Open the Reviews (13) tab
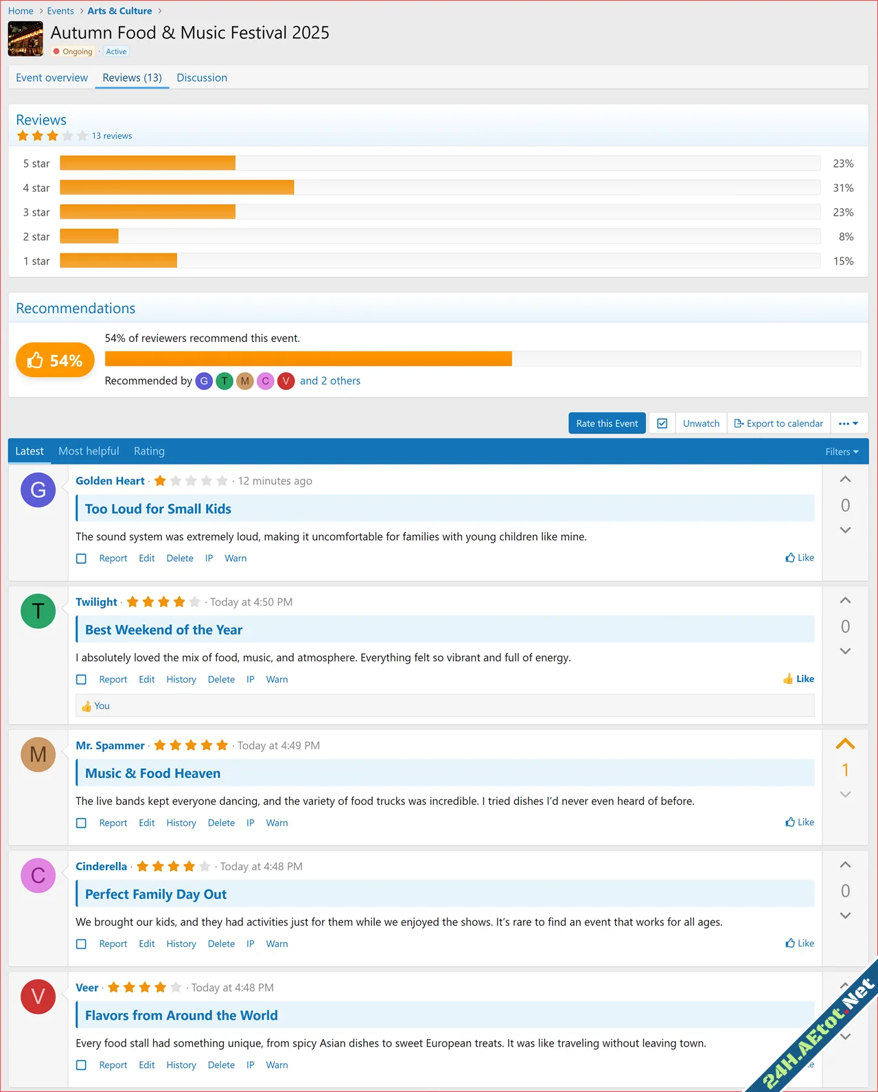The width and height of the screenshot is (878, 1092). [132, 78]
